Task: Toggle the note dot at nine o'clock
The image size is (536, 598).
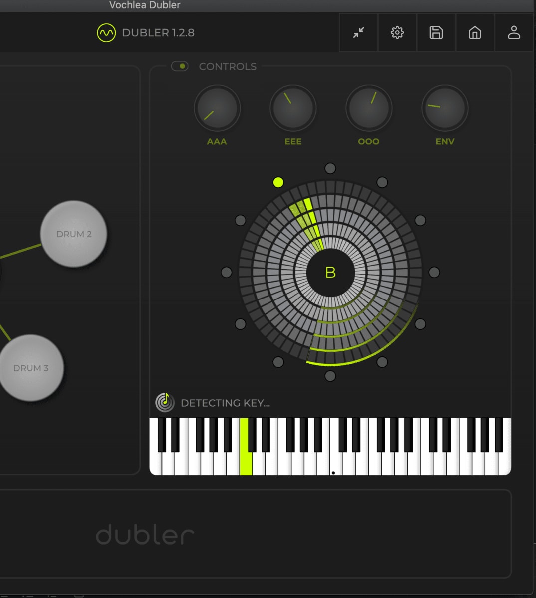Action: (227, 272)
